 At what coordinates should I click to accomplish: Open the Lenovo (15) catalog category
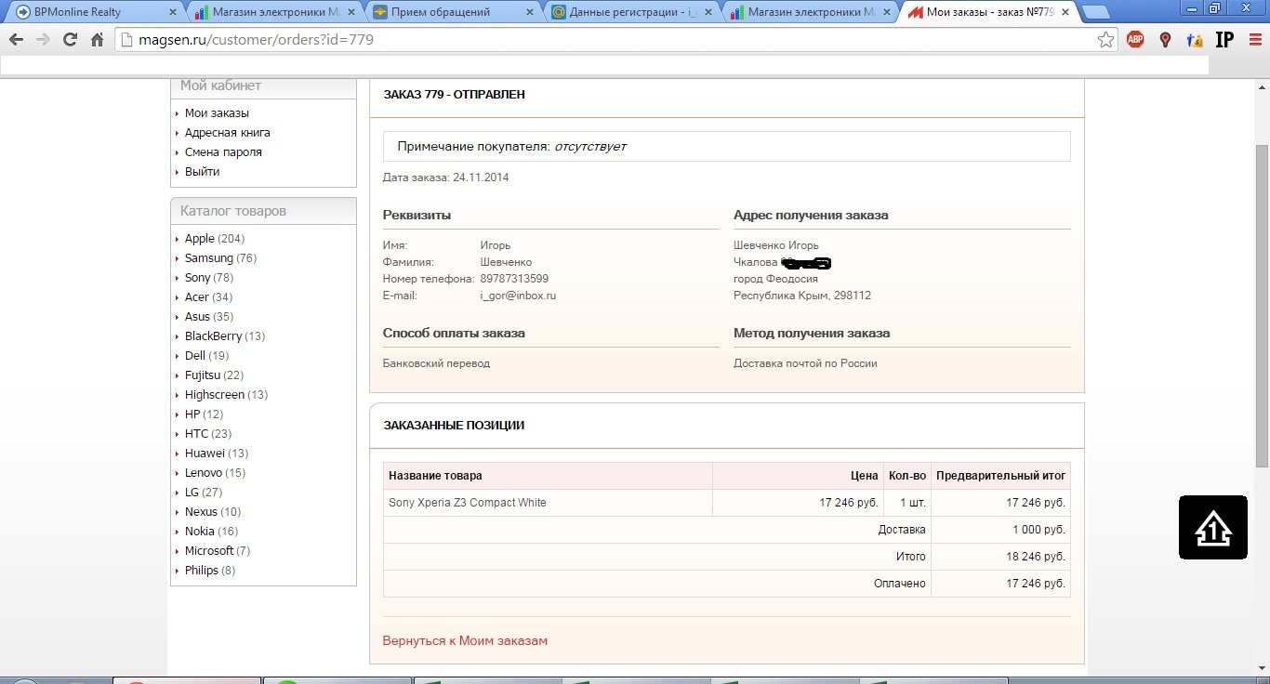click(x=216, y=473)
